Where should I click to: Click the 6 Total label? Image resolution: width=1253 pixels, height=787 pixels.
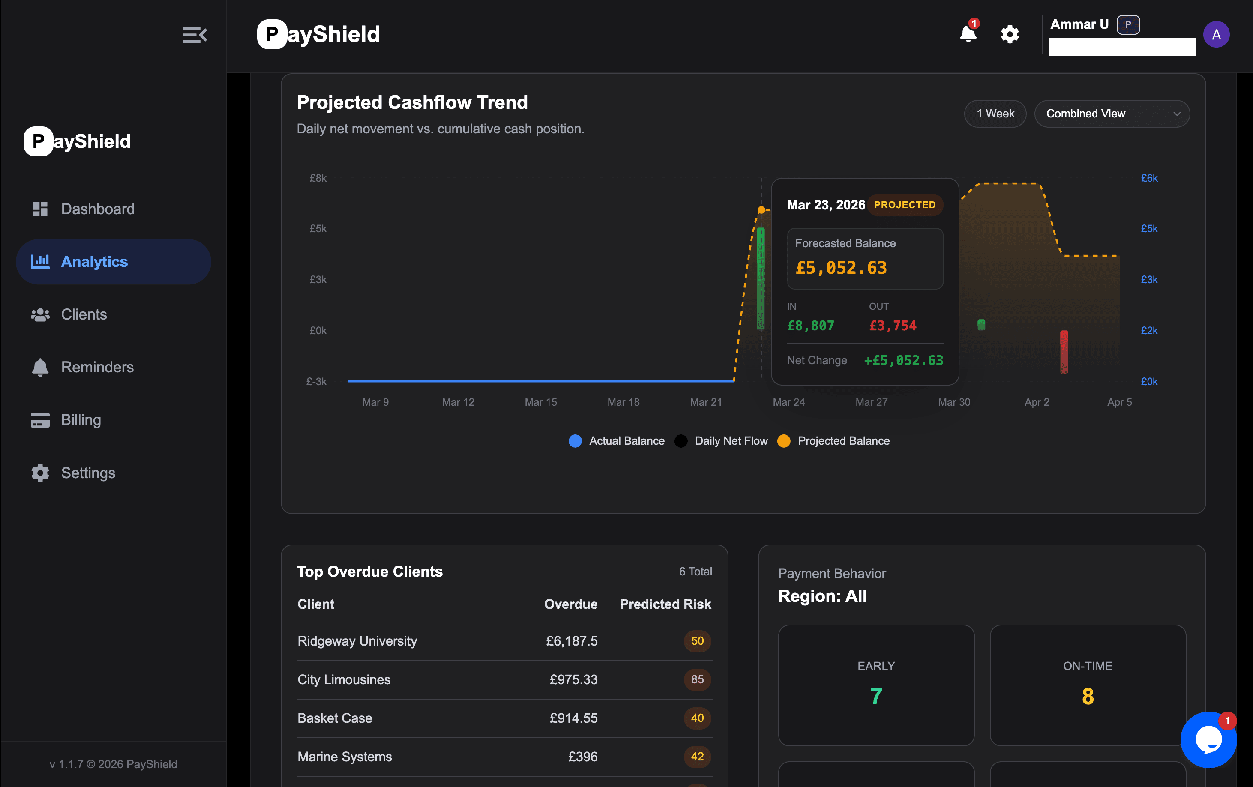pos(695,572)
